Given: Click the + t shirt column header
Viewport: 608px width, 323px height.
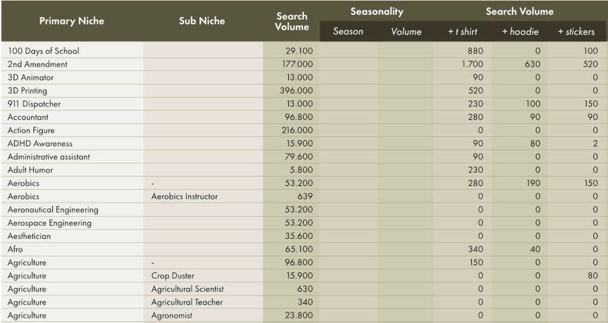Looking at the screenshot, I should coord(462,31).
